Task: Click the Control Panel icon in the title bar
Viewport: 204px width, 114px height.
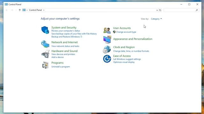Action: [6, 4]
